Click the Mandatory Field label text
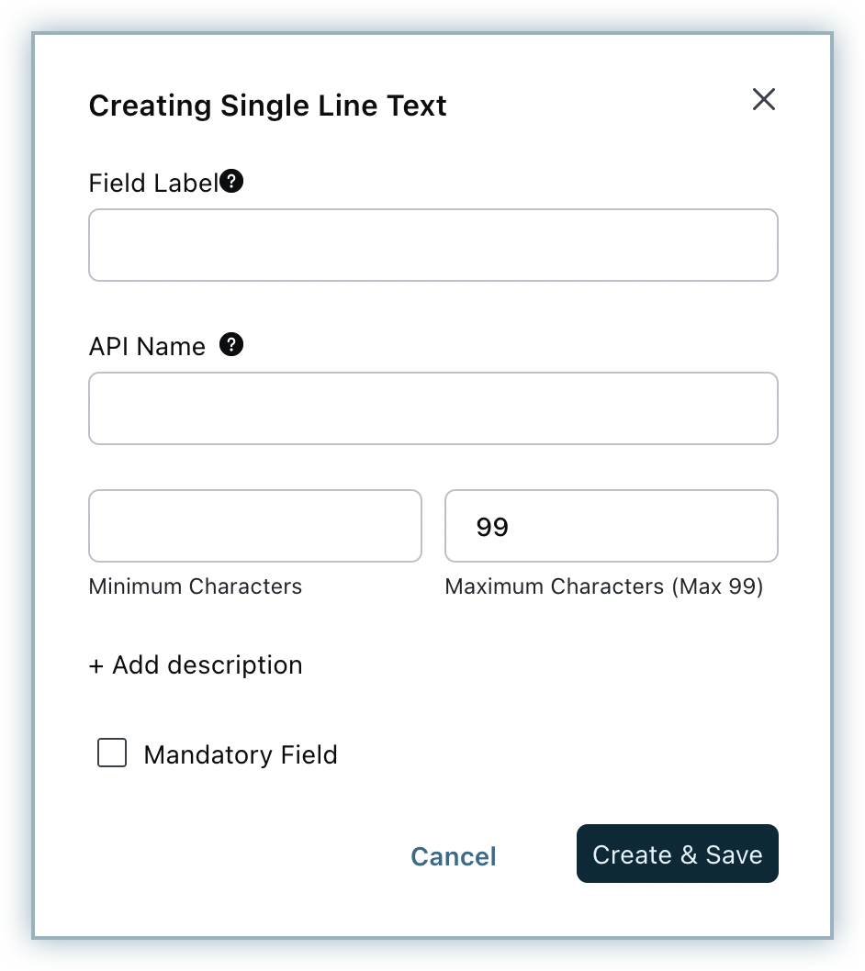Screen dimensions: 865x971 point(241,755)
